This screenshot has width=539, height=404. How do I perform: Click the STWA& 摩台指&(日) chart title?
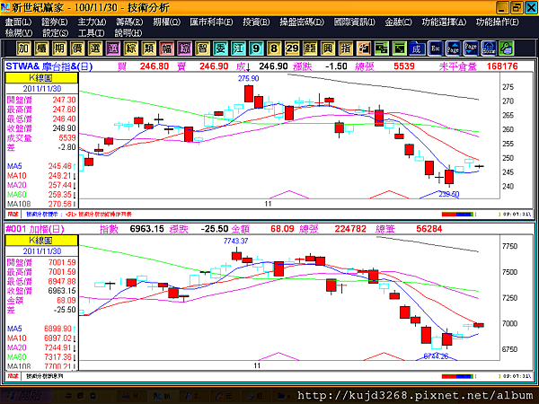(x=49, y=66)
